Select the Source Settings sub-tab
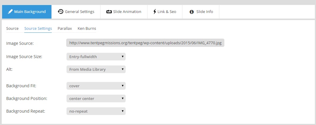316x125 pixels. click(38, 29)
